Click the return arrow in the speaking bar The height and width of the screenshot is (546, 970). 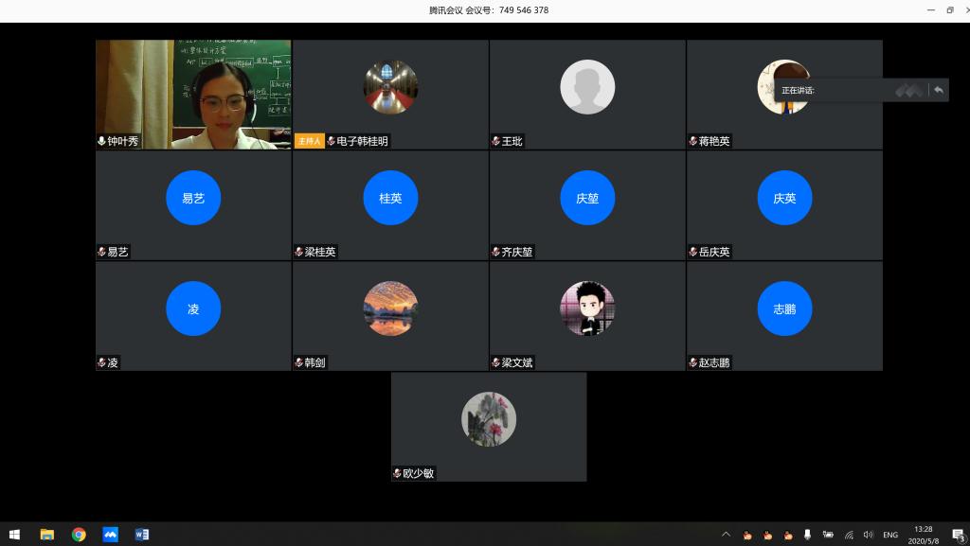click(938, 90)
